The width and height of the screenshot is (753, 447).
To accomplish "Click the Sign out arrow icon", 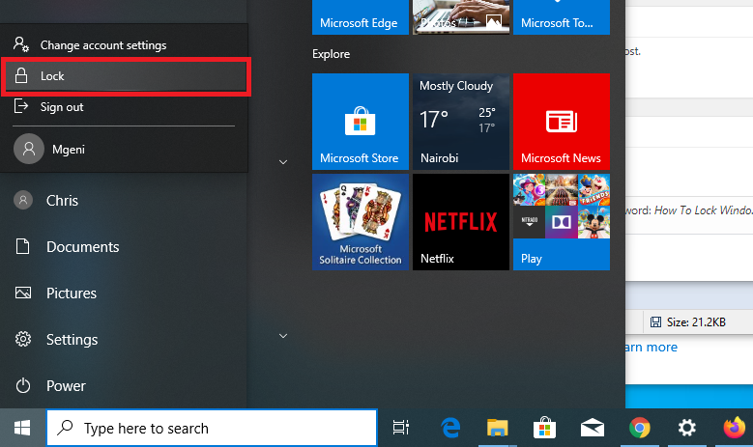I will coord(20,106).
